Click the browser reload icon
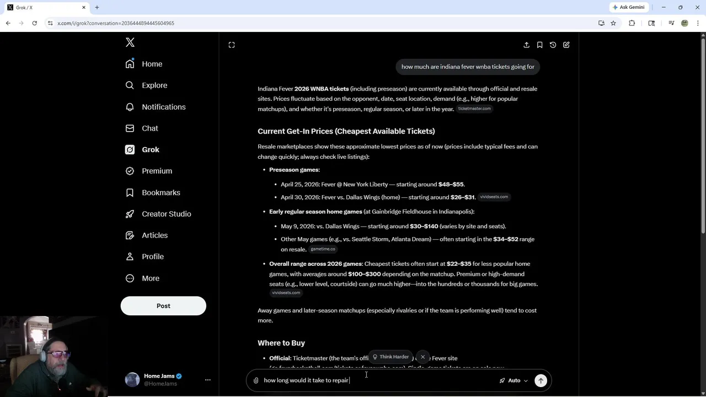Screen dimensions: 706x397 click(34, 23)
